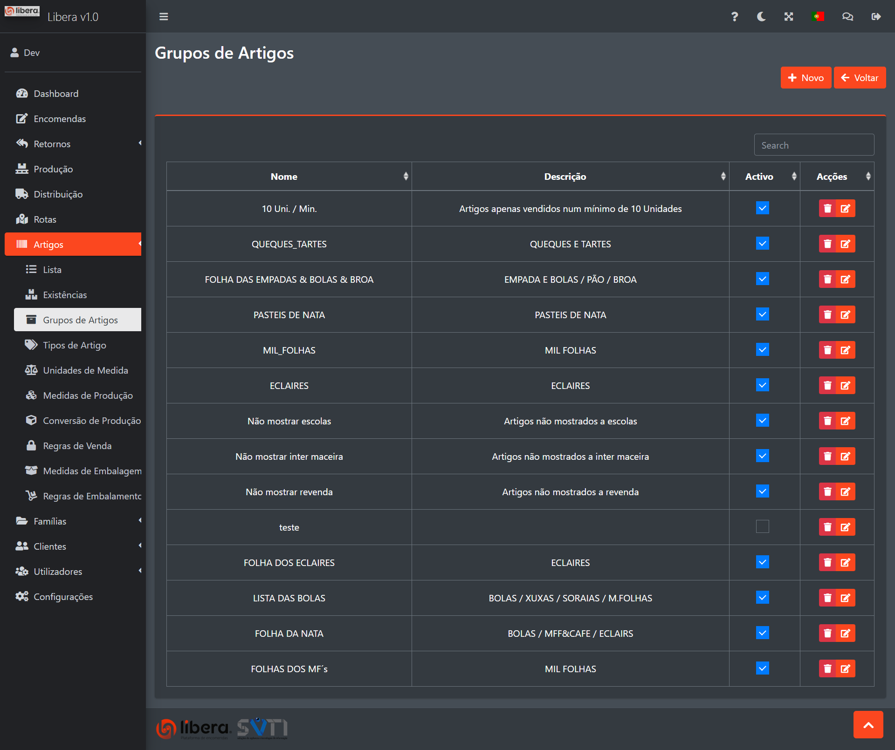The width and height of the screenshot is (895, 750).
Task: Focus the Search input field
Action: point(813,145)
